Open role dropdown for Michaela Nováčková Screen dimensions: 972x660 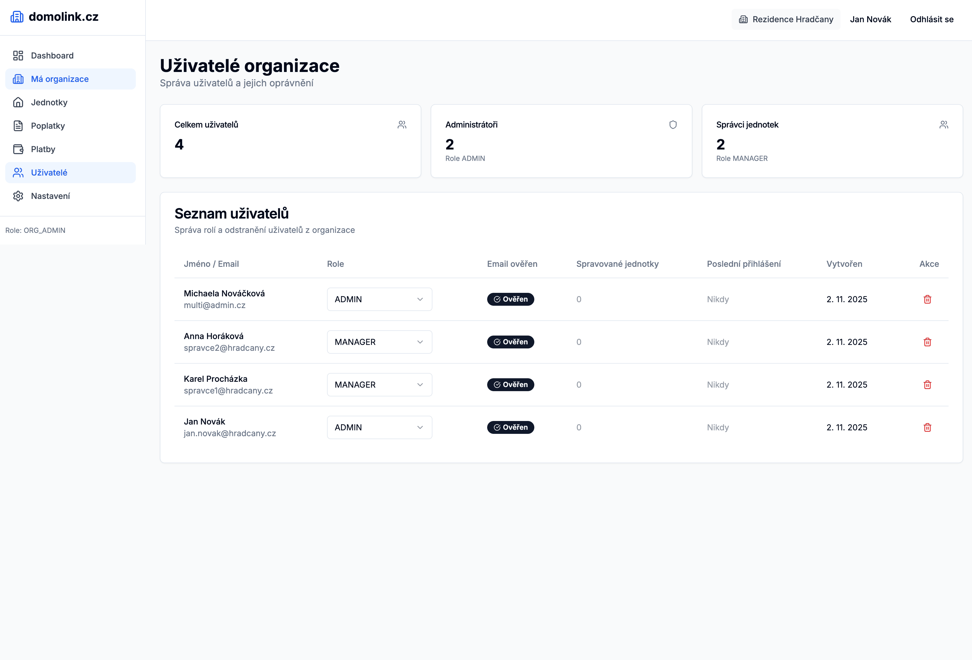pos(379,299)
